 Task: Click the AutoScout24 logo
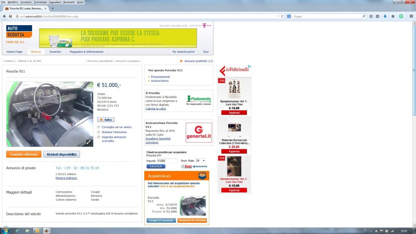coord(19,32)
